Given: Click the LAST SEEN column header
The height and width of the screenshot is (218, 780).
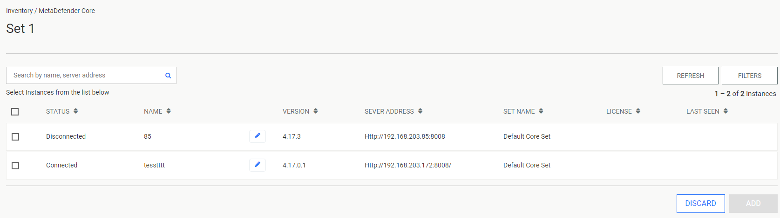Looking at the screenshot, I should [x=703, y=111].
